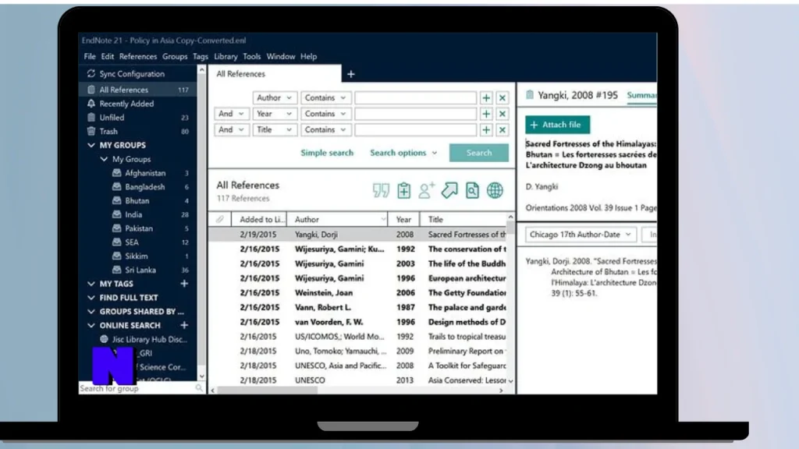Image resolution: width=799 pixels, height=449 pixels.
Task: Click the Search button
Action: click(478, 153)
